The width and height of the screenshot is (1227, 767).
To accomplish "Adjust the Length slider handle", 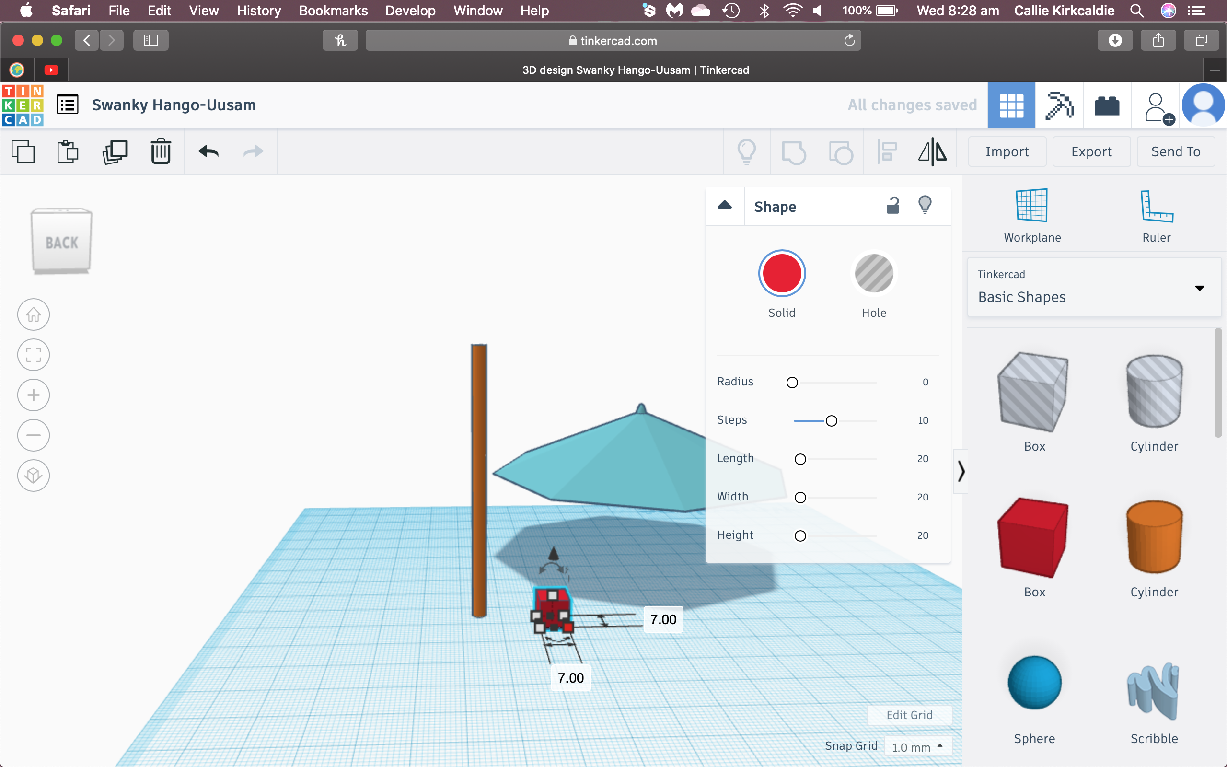I will [800, 460].
